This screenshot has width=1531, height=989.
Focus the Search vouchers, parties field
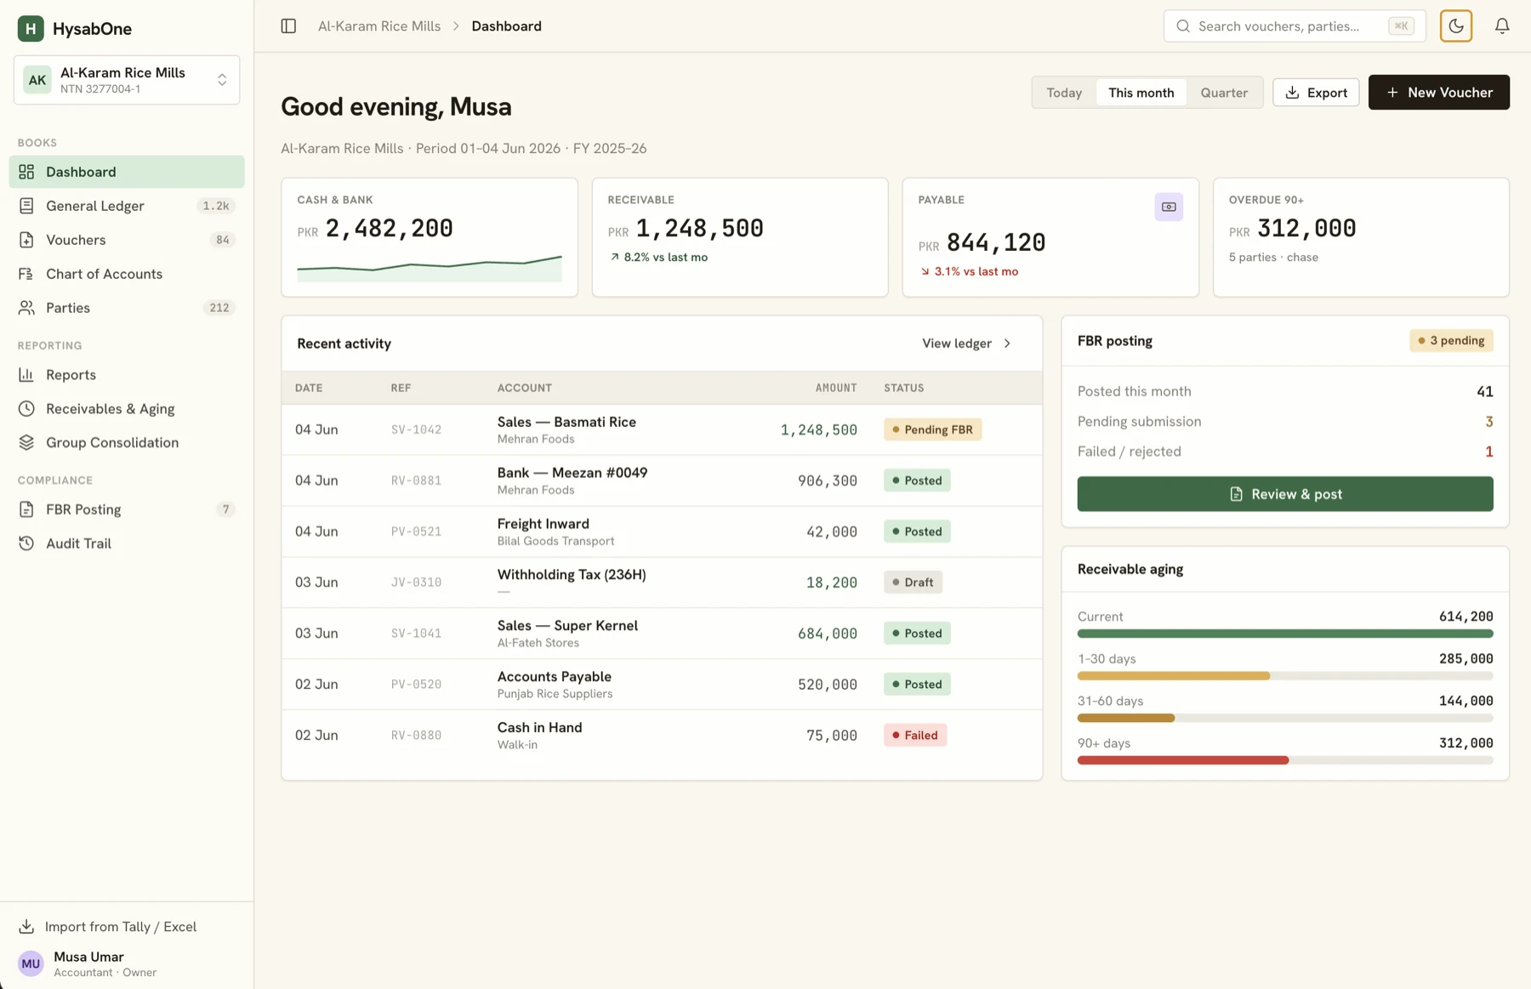[x=1294, y=26]
